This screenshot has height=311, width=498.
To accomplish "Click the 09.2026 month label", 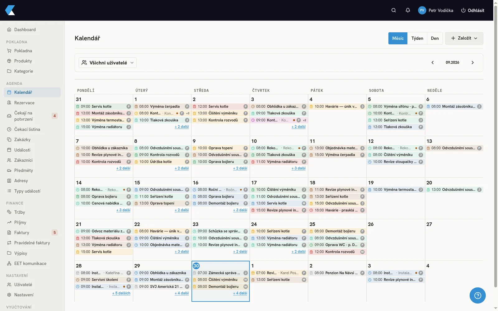I will point(452,63).
